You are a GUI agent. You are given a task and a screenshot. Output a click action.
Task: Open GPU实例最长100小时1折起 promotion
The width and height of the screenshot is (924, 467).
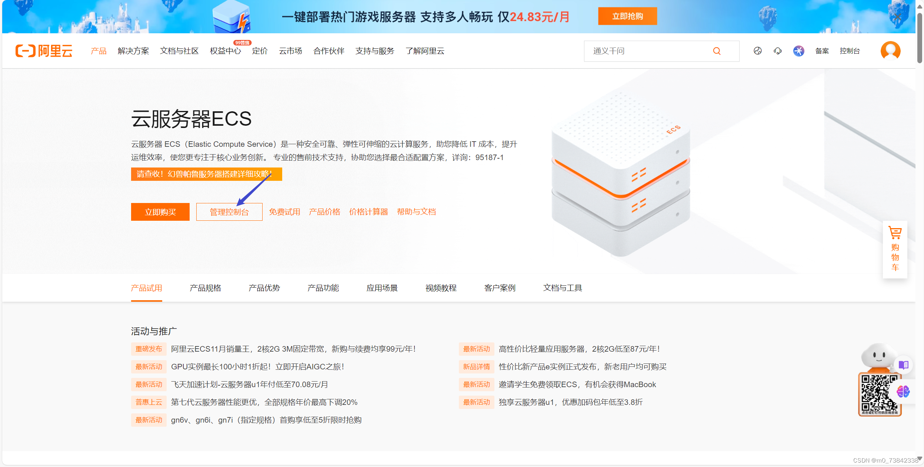tap(258, 367)
